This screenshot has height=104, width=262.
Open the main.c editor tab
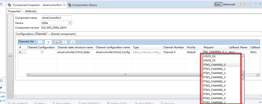tap(40, 103)
